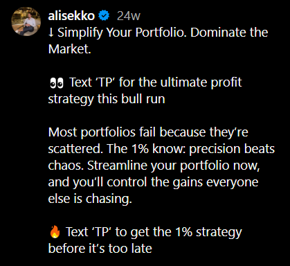Click 'Text TP to get the 1% strategy'
This screenshot has height=266, width=290.
click(154, 232)
